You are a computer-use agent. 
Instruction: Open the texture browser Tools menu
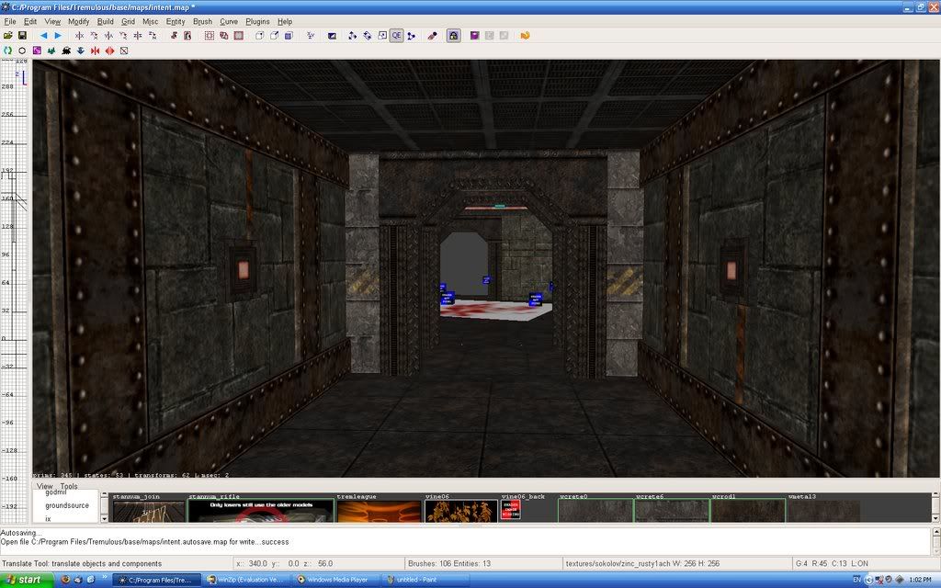68,486
